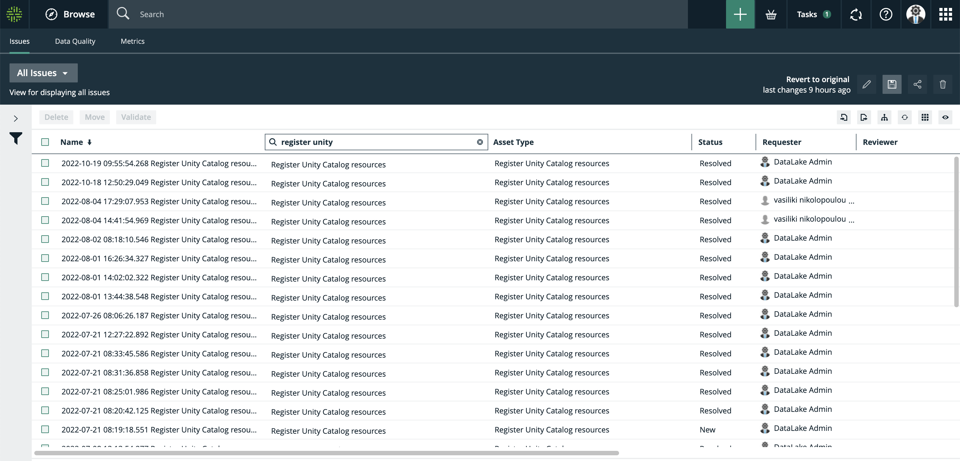Viewport: 960px width, 461px height.
Task: Toggle the eye visibility icon in table toolbar
Action: [945, 117]
